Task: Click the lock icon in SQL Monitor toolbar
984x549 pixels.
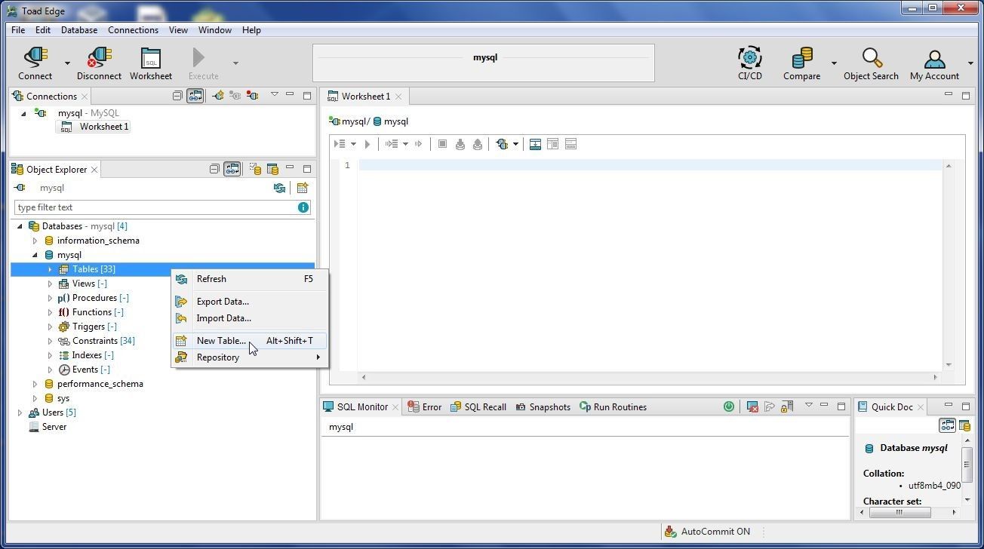Action: 786,406
